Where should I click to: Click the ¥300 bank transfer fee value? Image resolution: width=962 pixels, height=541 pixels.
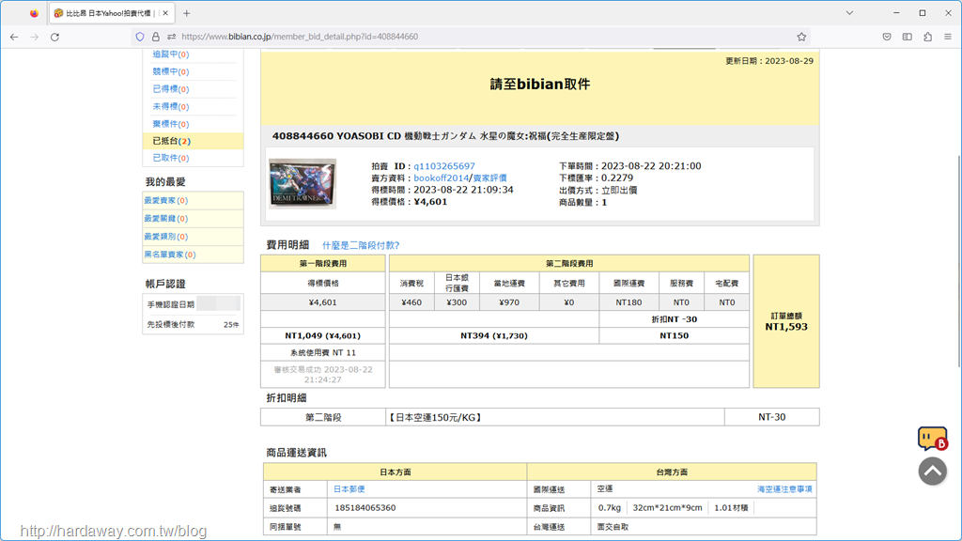pyautogui.click(x=457, y=302)
